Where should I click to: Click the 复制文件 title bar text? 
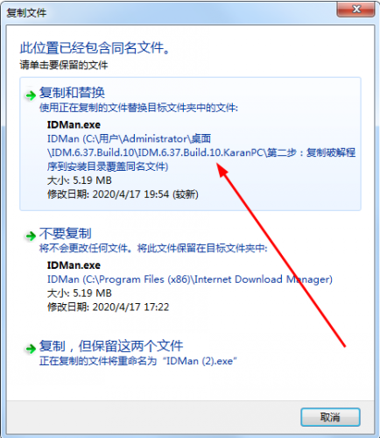26,13
